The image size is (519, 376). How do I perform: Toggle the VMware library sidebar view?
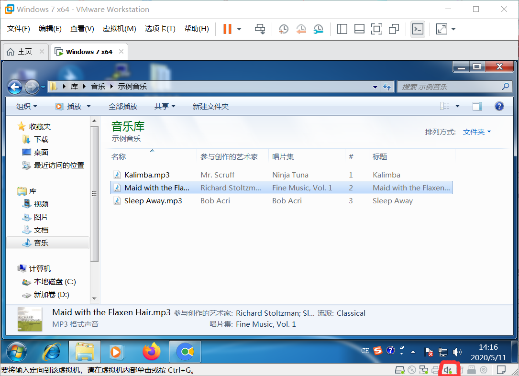click(342, 29)
